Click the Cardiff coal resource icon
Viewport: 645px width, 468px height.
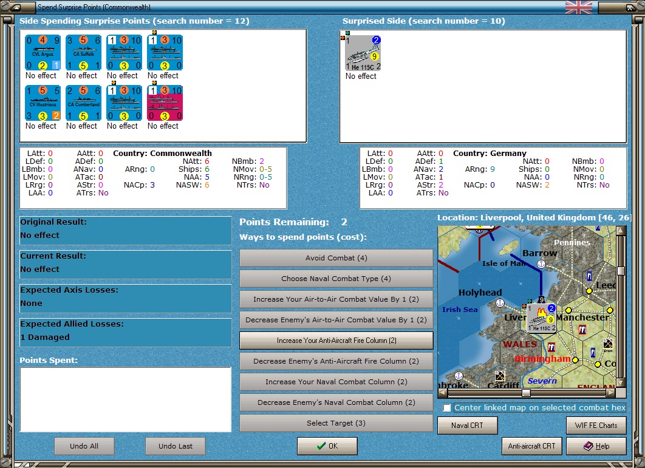coord(500,376)
